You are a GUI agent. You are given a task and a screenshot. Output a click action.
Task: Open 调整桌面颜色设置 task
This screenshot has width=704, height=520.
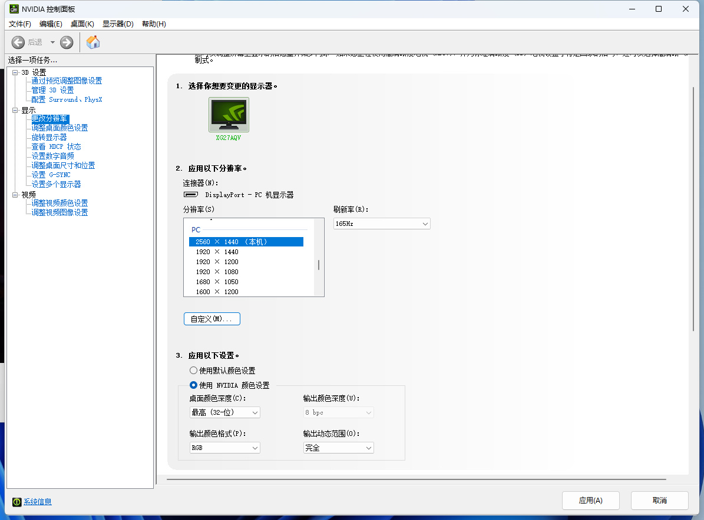coord(60,128)
